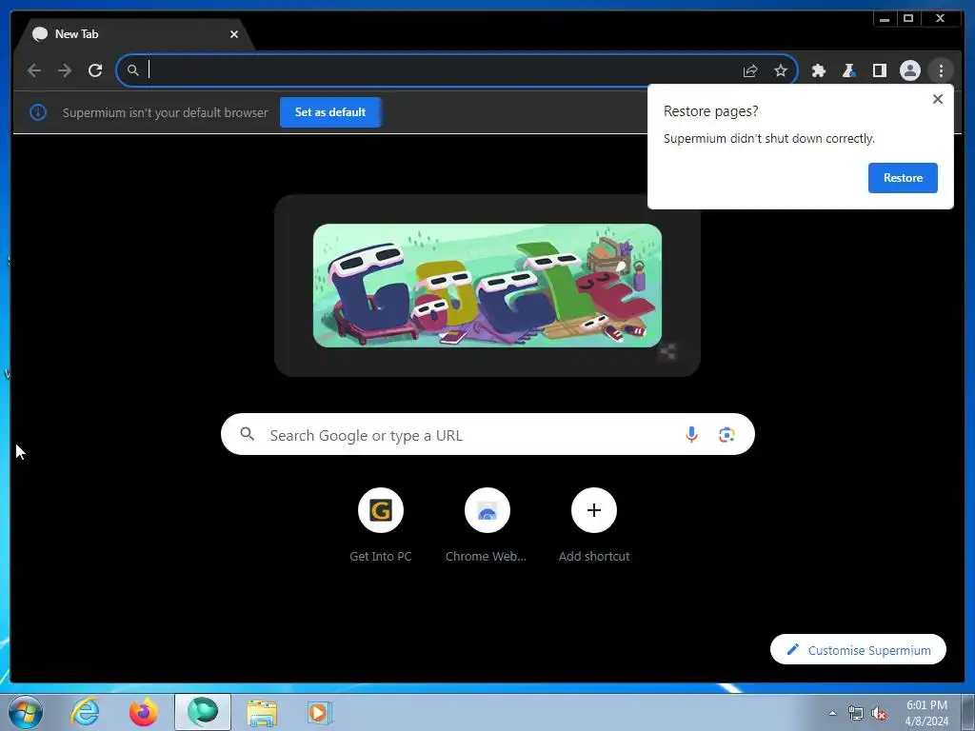Open the Google Doodle image
This screenshot has width=975, height=731.
pyautogui.click(x=487, y=286)
